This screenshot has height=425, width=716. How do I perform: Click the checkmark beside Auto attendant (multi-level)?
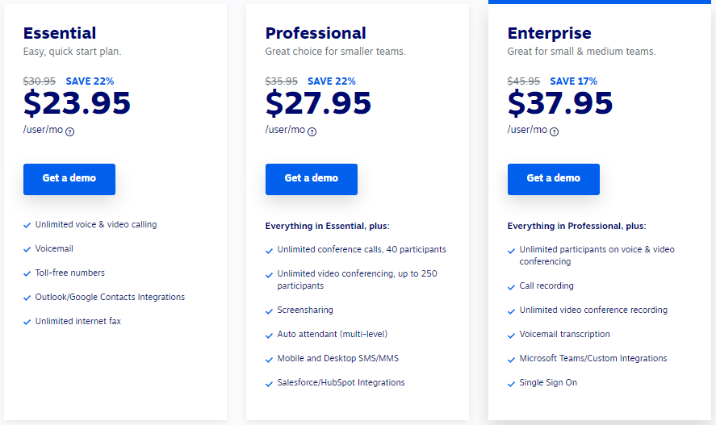(x=269, y=335)
